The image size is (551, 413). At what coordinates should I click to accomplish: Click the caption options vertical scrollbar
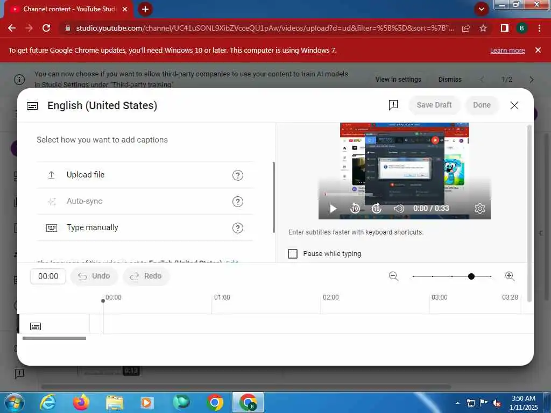coord(273,197)
